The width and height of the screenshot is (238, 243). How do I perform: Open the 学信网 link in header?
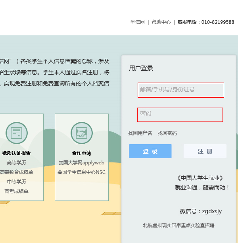pyautogui.click(x=137, y=22)
